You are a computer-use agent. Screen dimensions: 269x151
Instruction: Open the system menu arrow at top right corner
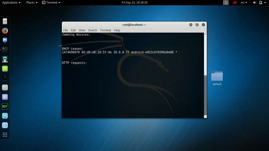pyautogui.click(x=265, y=3)
